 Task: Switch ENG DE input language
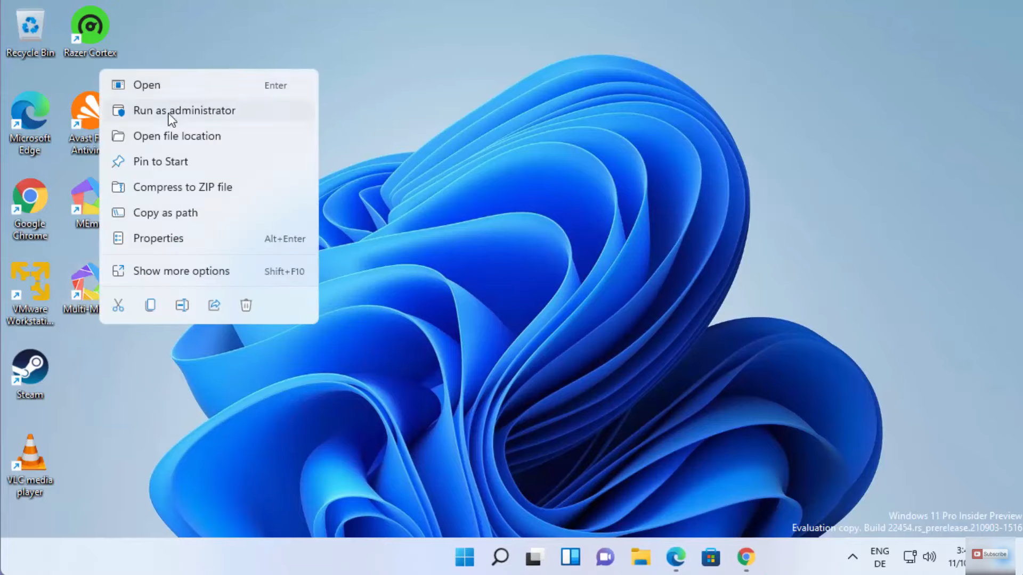pos(880,557)
